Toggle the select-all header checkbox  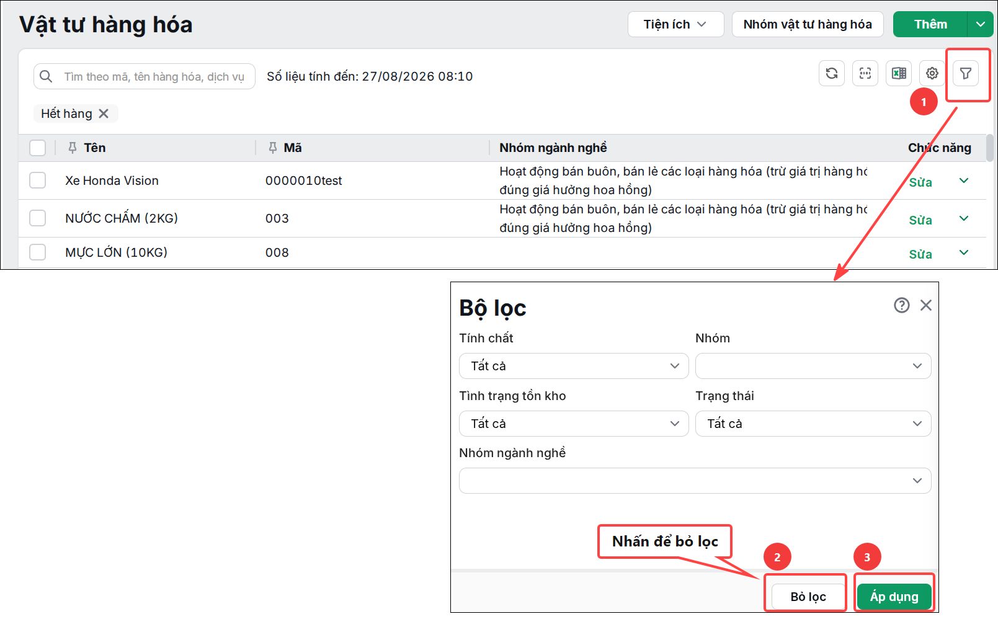pyautogui.click(x=38, y=148)
